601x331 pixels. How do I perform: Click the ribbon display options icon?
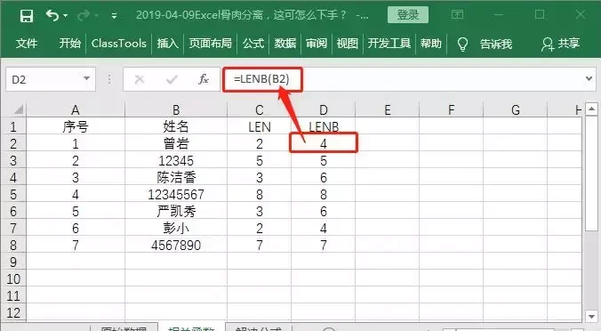click(x=457, y=15)
